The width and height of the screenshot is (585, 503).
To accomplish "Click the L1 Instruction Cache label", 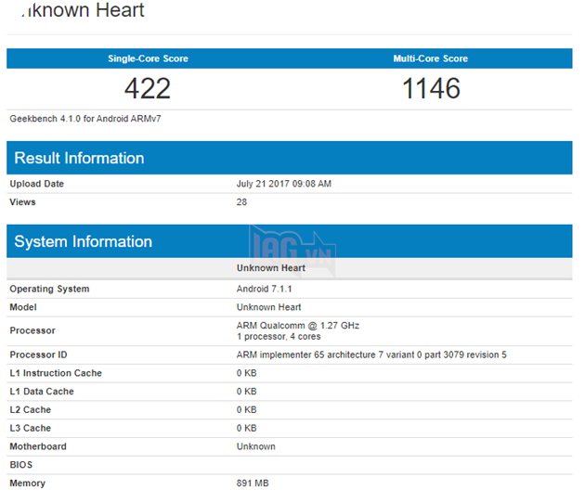I will pyautogui.click(x=56, y=373).
